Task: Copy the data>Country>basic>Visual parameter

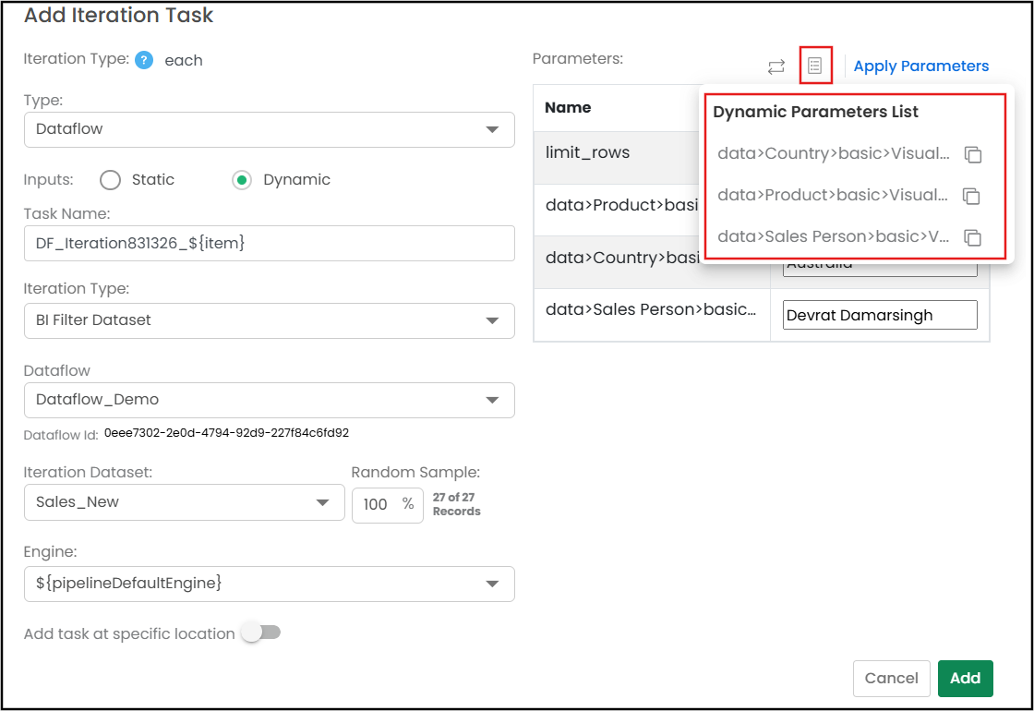Action: click(973, 154)
